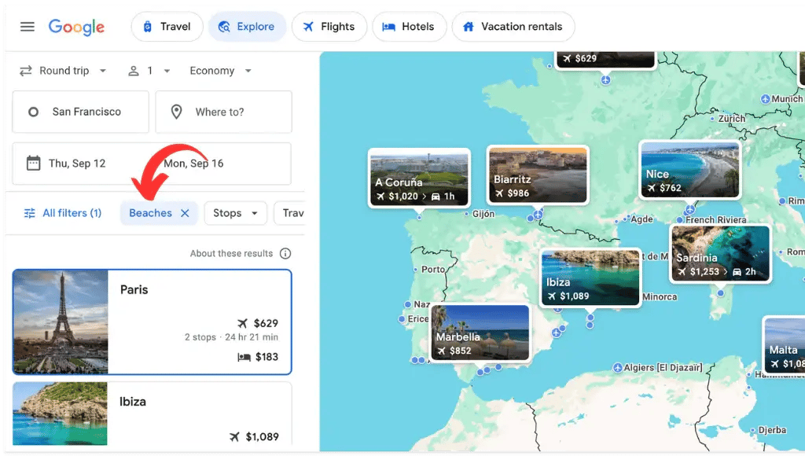Change the Economy cabin class dropdown
Viewport: 805px width, 456px height.
click(220, 71)
